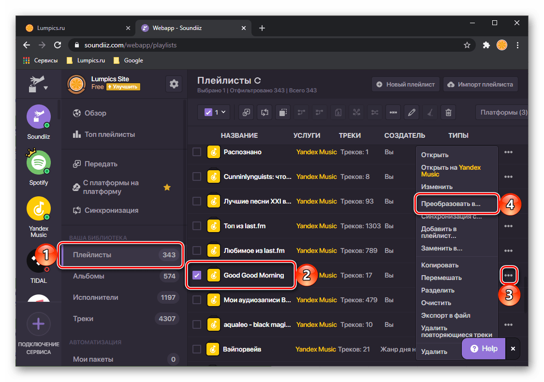
Task: Click the trash delete icon in toolbar
Action: pyautogui.click(x=448, y=112)
